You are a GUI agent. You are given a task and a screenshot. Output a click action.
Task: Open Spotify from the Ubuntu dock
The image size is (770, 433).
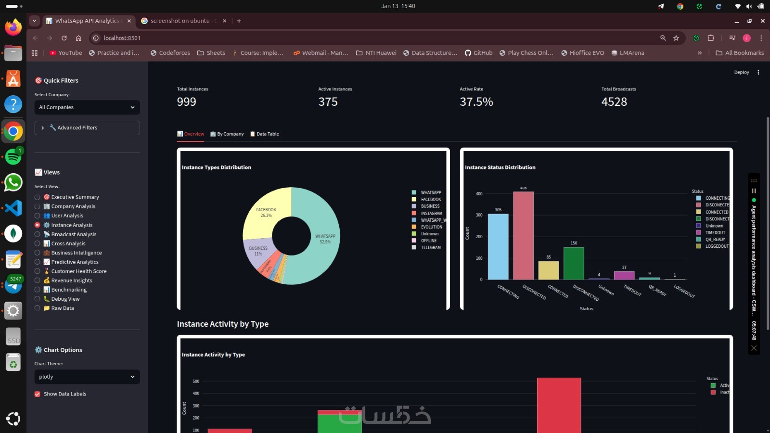coord(13,157)
